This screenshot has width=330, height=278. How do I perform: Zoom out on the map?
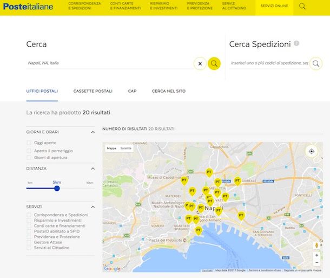tap(317, 263)
